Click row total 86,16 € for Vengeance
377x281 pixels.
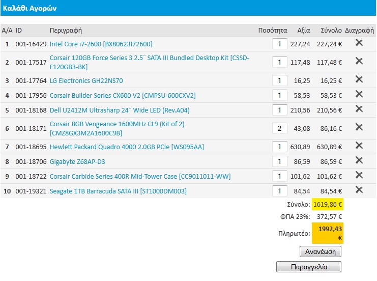331,128
